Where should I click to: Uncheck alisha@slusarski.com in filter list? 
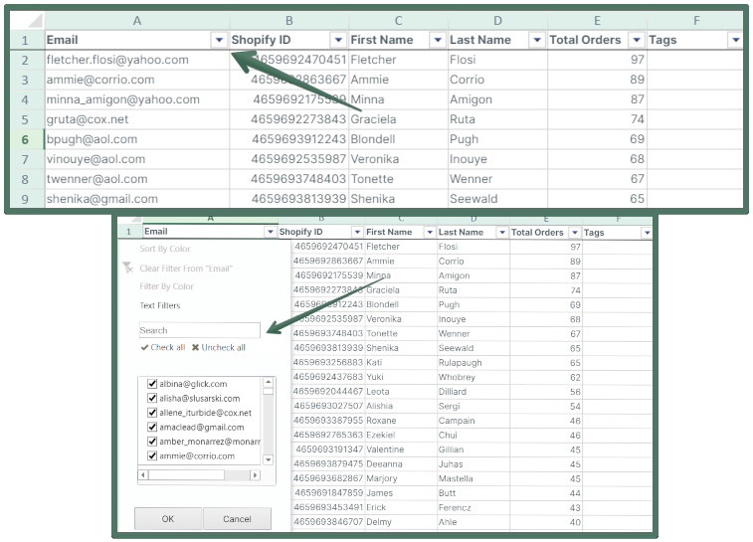152,398
